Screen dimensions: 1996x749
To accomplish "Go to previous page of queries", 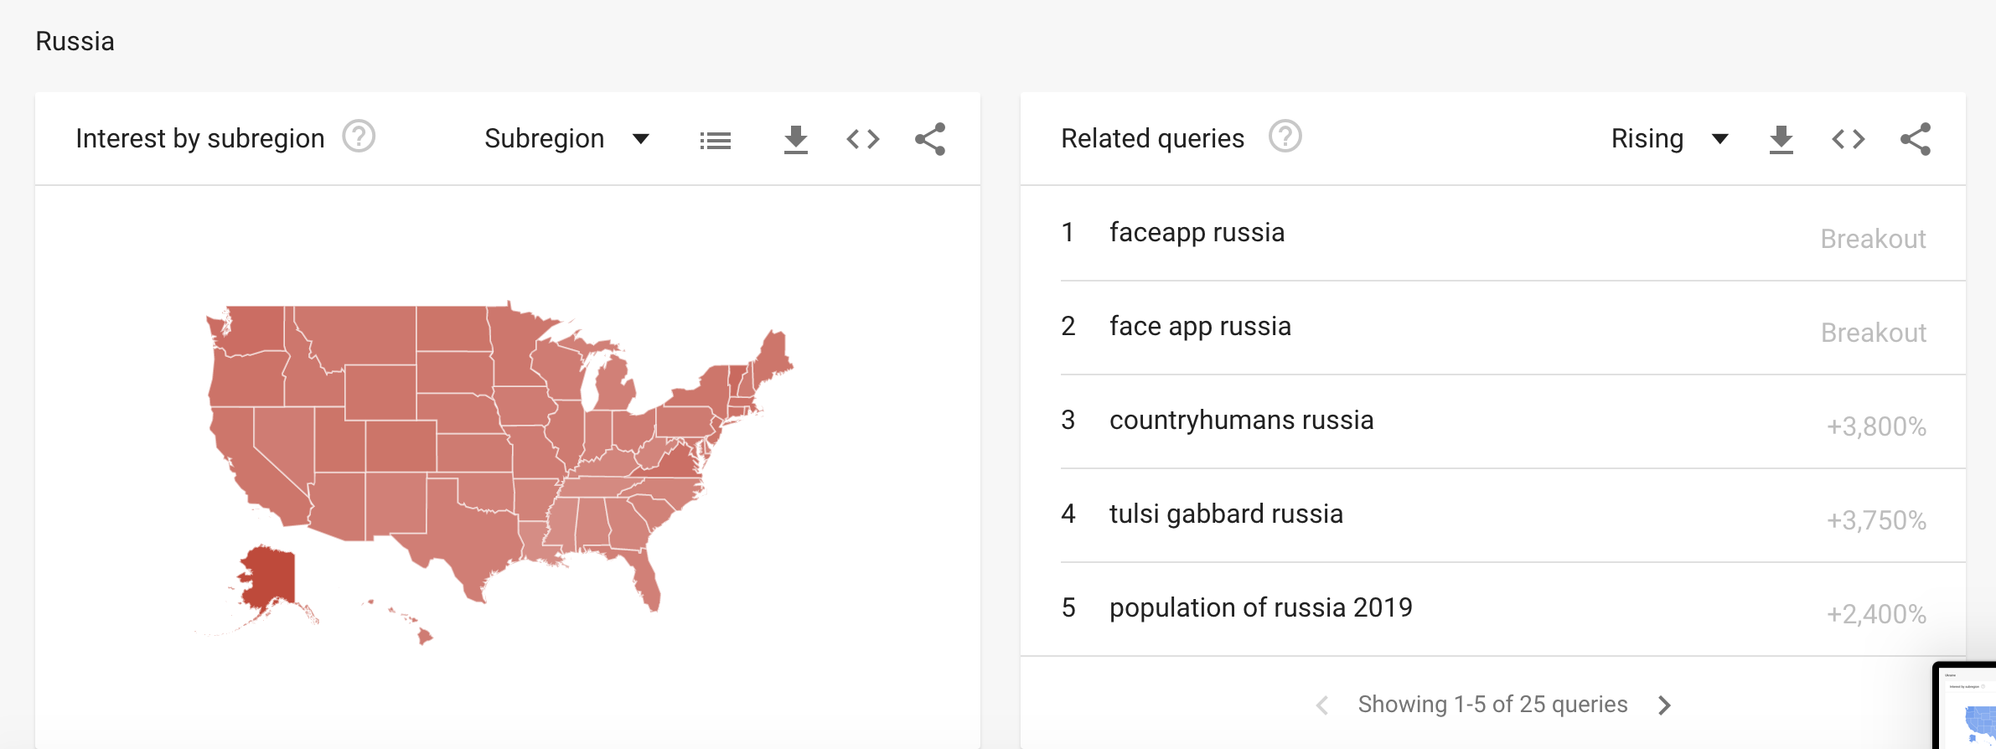I will pos(1322,705).
